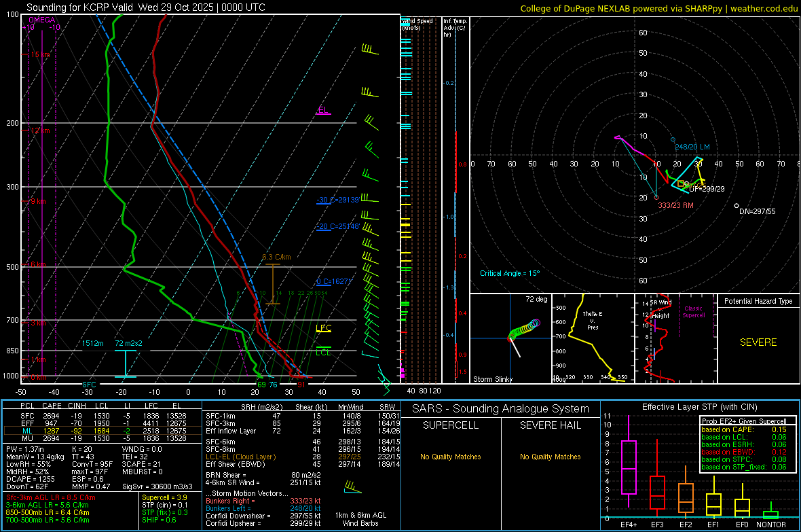The height and width of the screenshot is (532, 801).
Task: Click the green LCL marker on the skew-T
Action: [x=323, y=353]
